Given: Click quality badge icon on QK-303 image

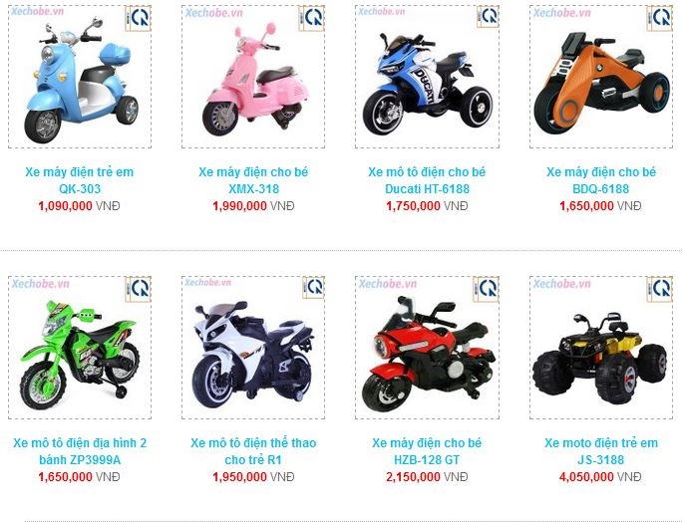Looking at the screenshot, I should (138, 18).
